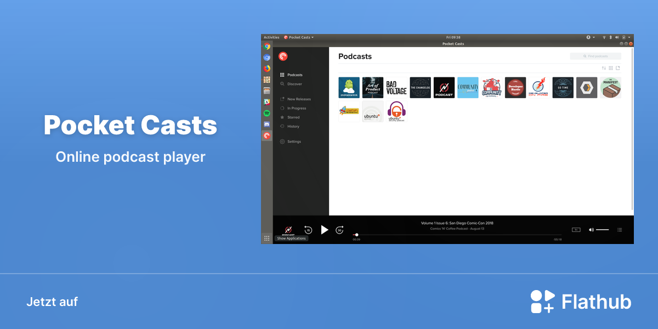This screenshot has height=329, width=658.
Task: Skip back 15 seconds
Action: [308, 230]
